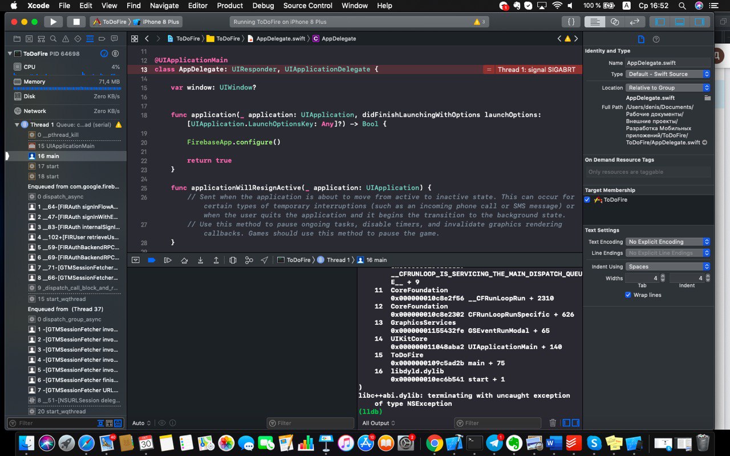Switch to the Standard editor
The height and width of the screenshot is (456, 730).
(595, 22)
